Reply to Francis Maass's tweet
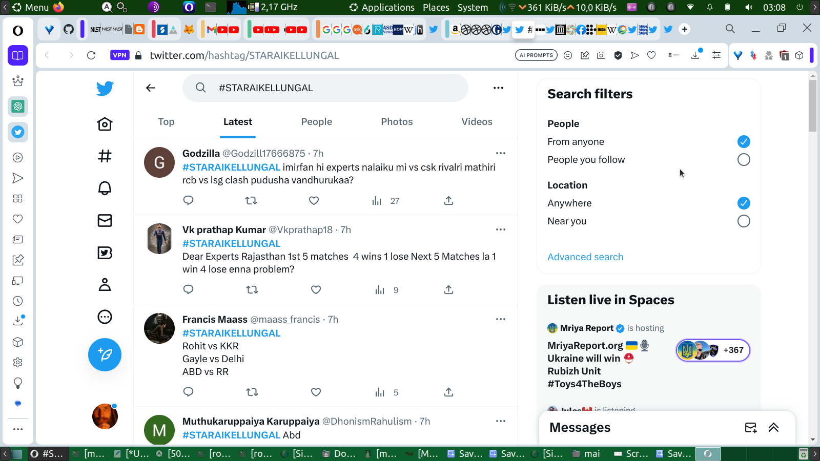 pos(188,392)
